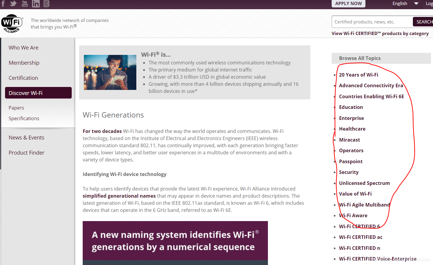Click the Wi-Fi naming system banner

point(175,243)
